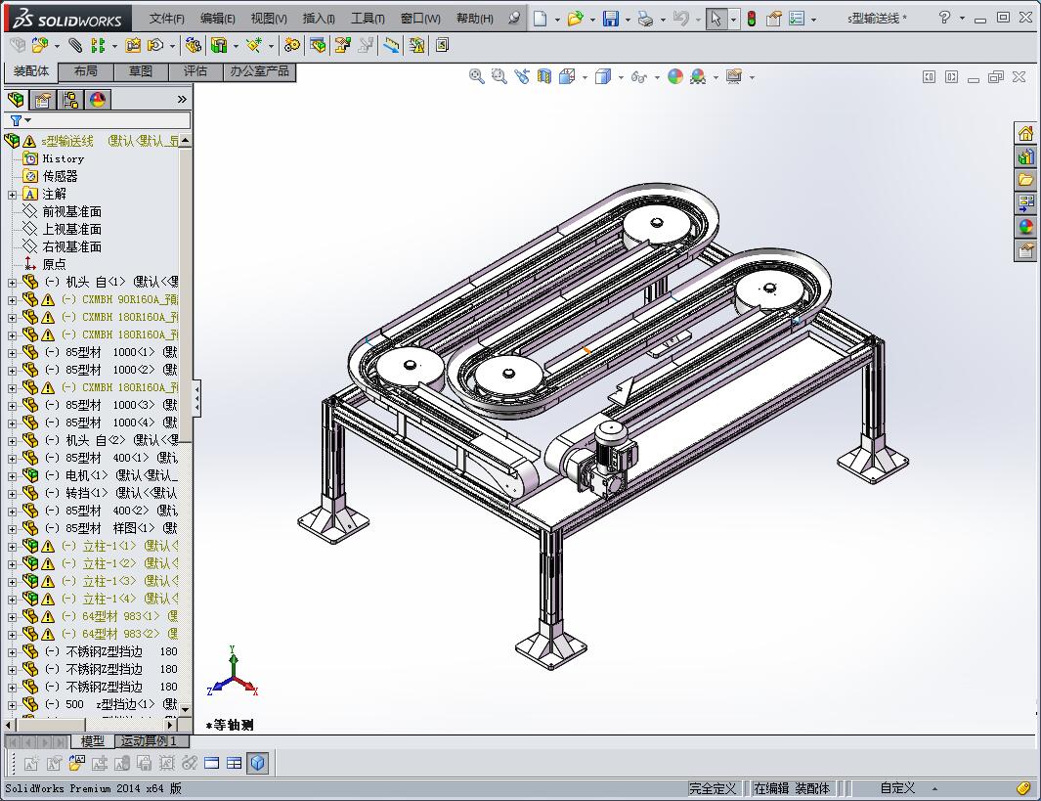
Task: Click the feature tree panel collapse handle
Action: click(196, 398)
